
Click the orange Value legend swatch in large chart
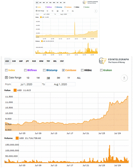pyautogui.click(x=15, y=90)
